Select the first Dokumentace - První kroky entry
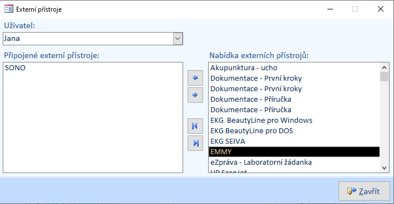The height and width of the screenshot is (204, 394). click(x=294, y=79)
